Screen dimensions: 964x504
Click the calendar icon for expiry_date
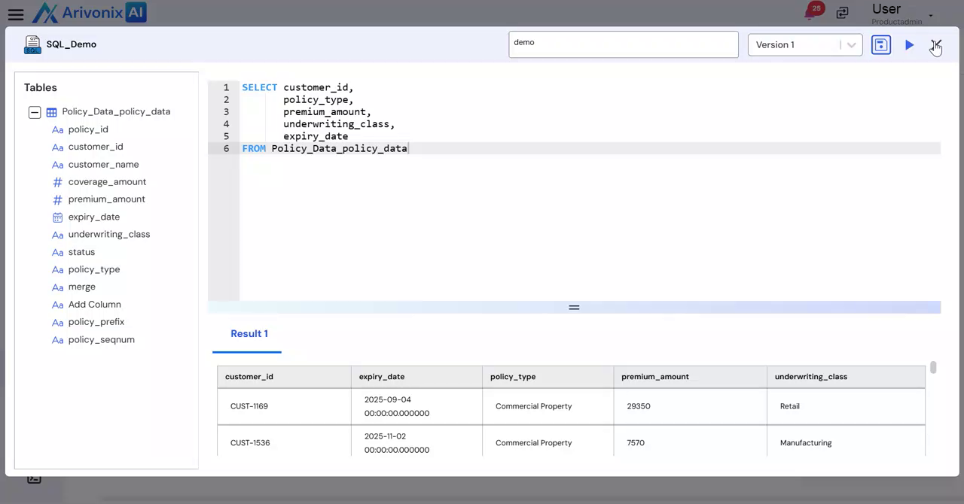tap(57, 217)
